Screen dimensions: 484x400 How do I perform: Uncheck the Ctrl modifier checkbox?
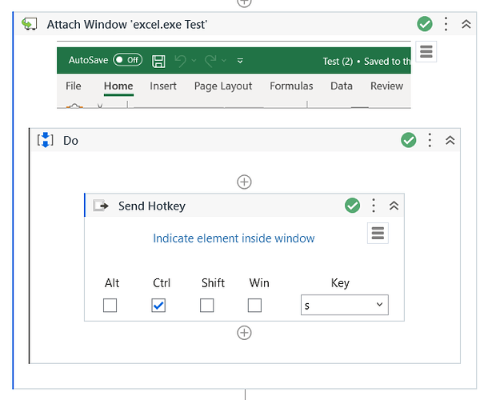pos(158,306)
